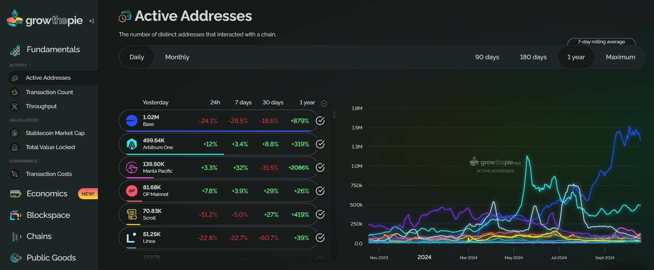Select 1 year timespan
654x270 pixels.
point(576,57)
